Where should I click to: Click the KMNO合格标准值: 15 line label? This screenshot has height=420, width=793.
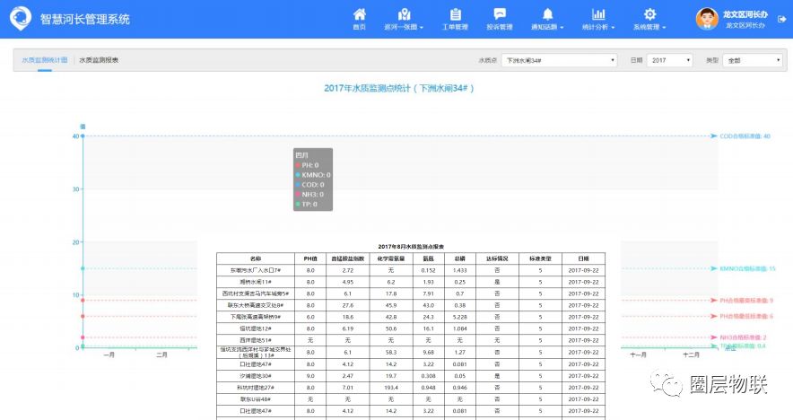(747, 268)
